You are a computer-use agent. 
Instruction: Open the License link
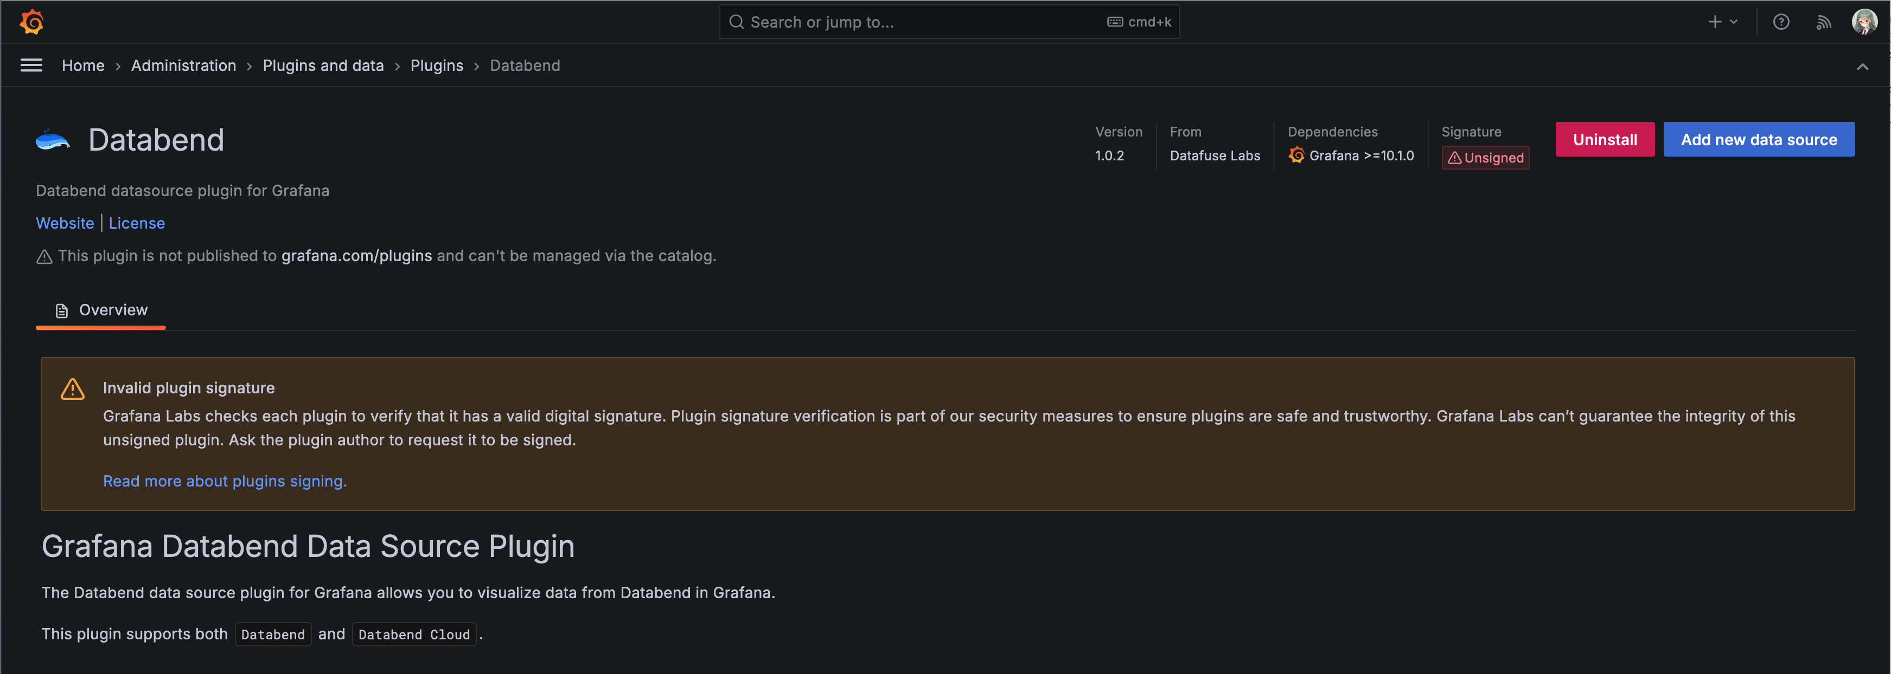click(x=137, y=223)
